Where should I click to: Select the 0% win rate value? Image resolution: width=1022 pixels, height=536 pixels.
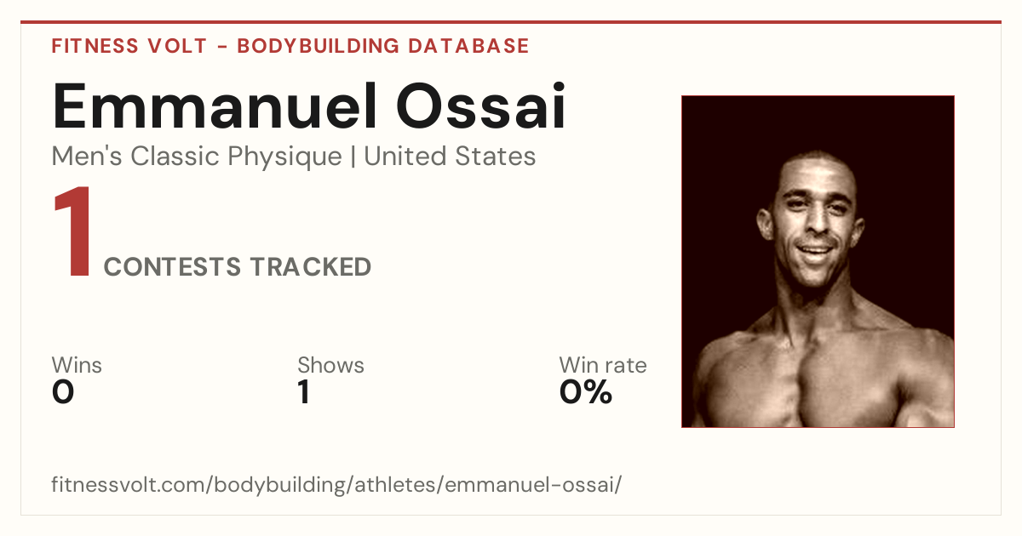point(586,392)
